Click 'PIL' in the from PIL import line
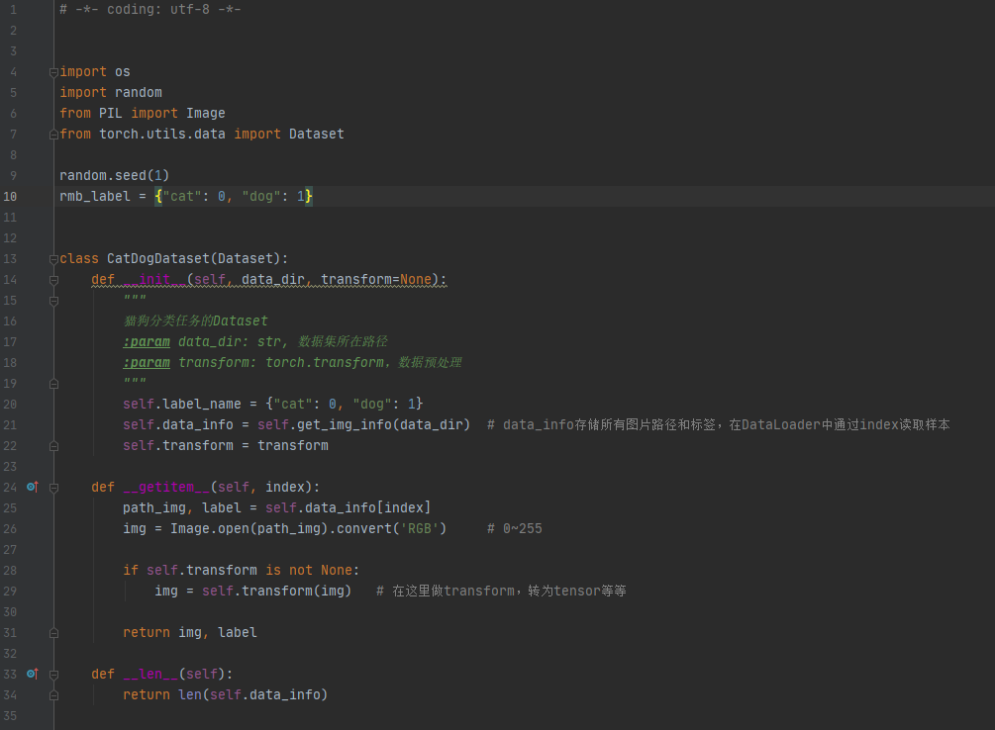This screenshot has height=730, width=995. tap(111, 113)
